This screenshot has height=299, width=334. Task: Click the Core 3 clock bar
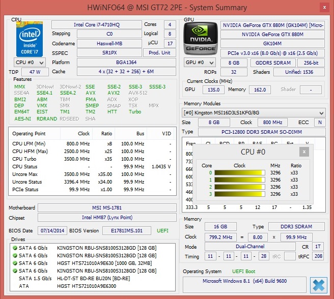click(x=240, y=194)
